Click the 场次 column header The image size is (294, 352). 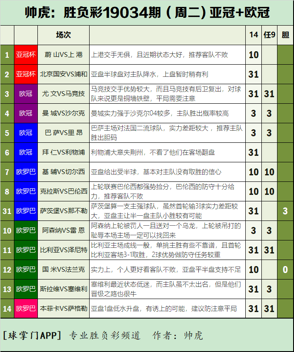[63, 35]
